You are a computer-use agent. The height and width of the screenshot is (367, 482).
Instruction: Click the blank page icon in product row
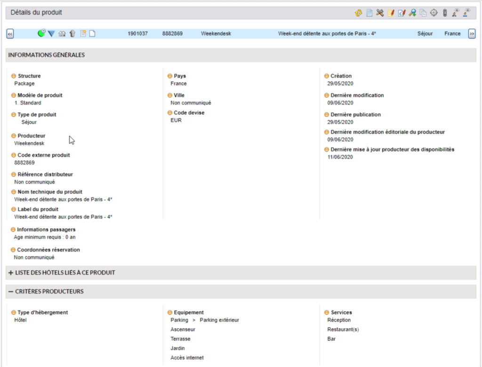point(92,34)
